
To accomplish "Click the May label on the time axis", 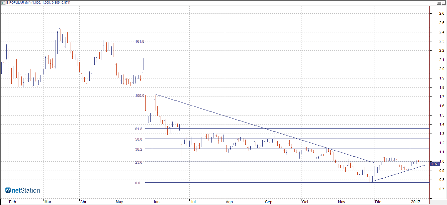I will (119, 202).
